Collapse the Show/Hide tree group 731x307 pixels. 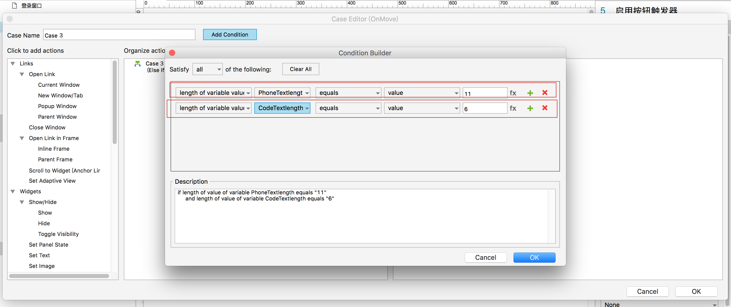click(22, 202)
